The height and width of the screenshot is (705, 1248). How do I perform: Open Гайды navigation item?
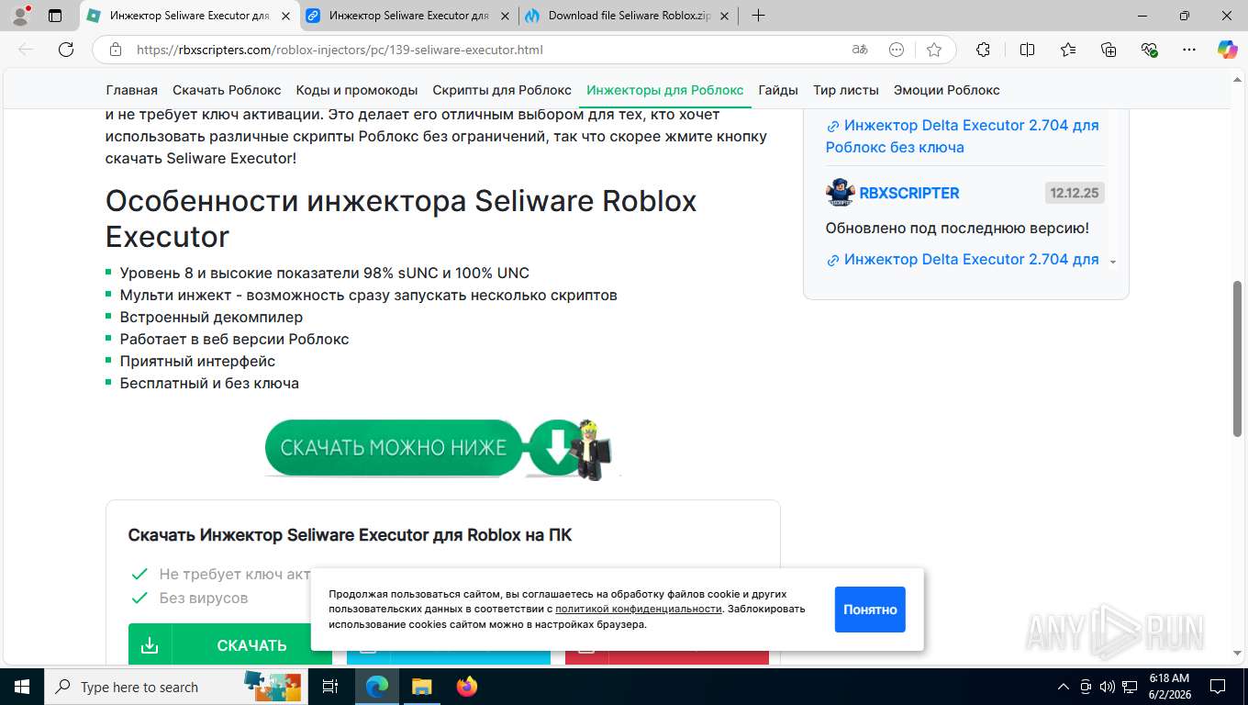(x=778, y=90)
